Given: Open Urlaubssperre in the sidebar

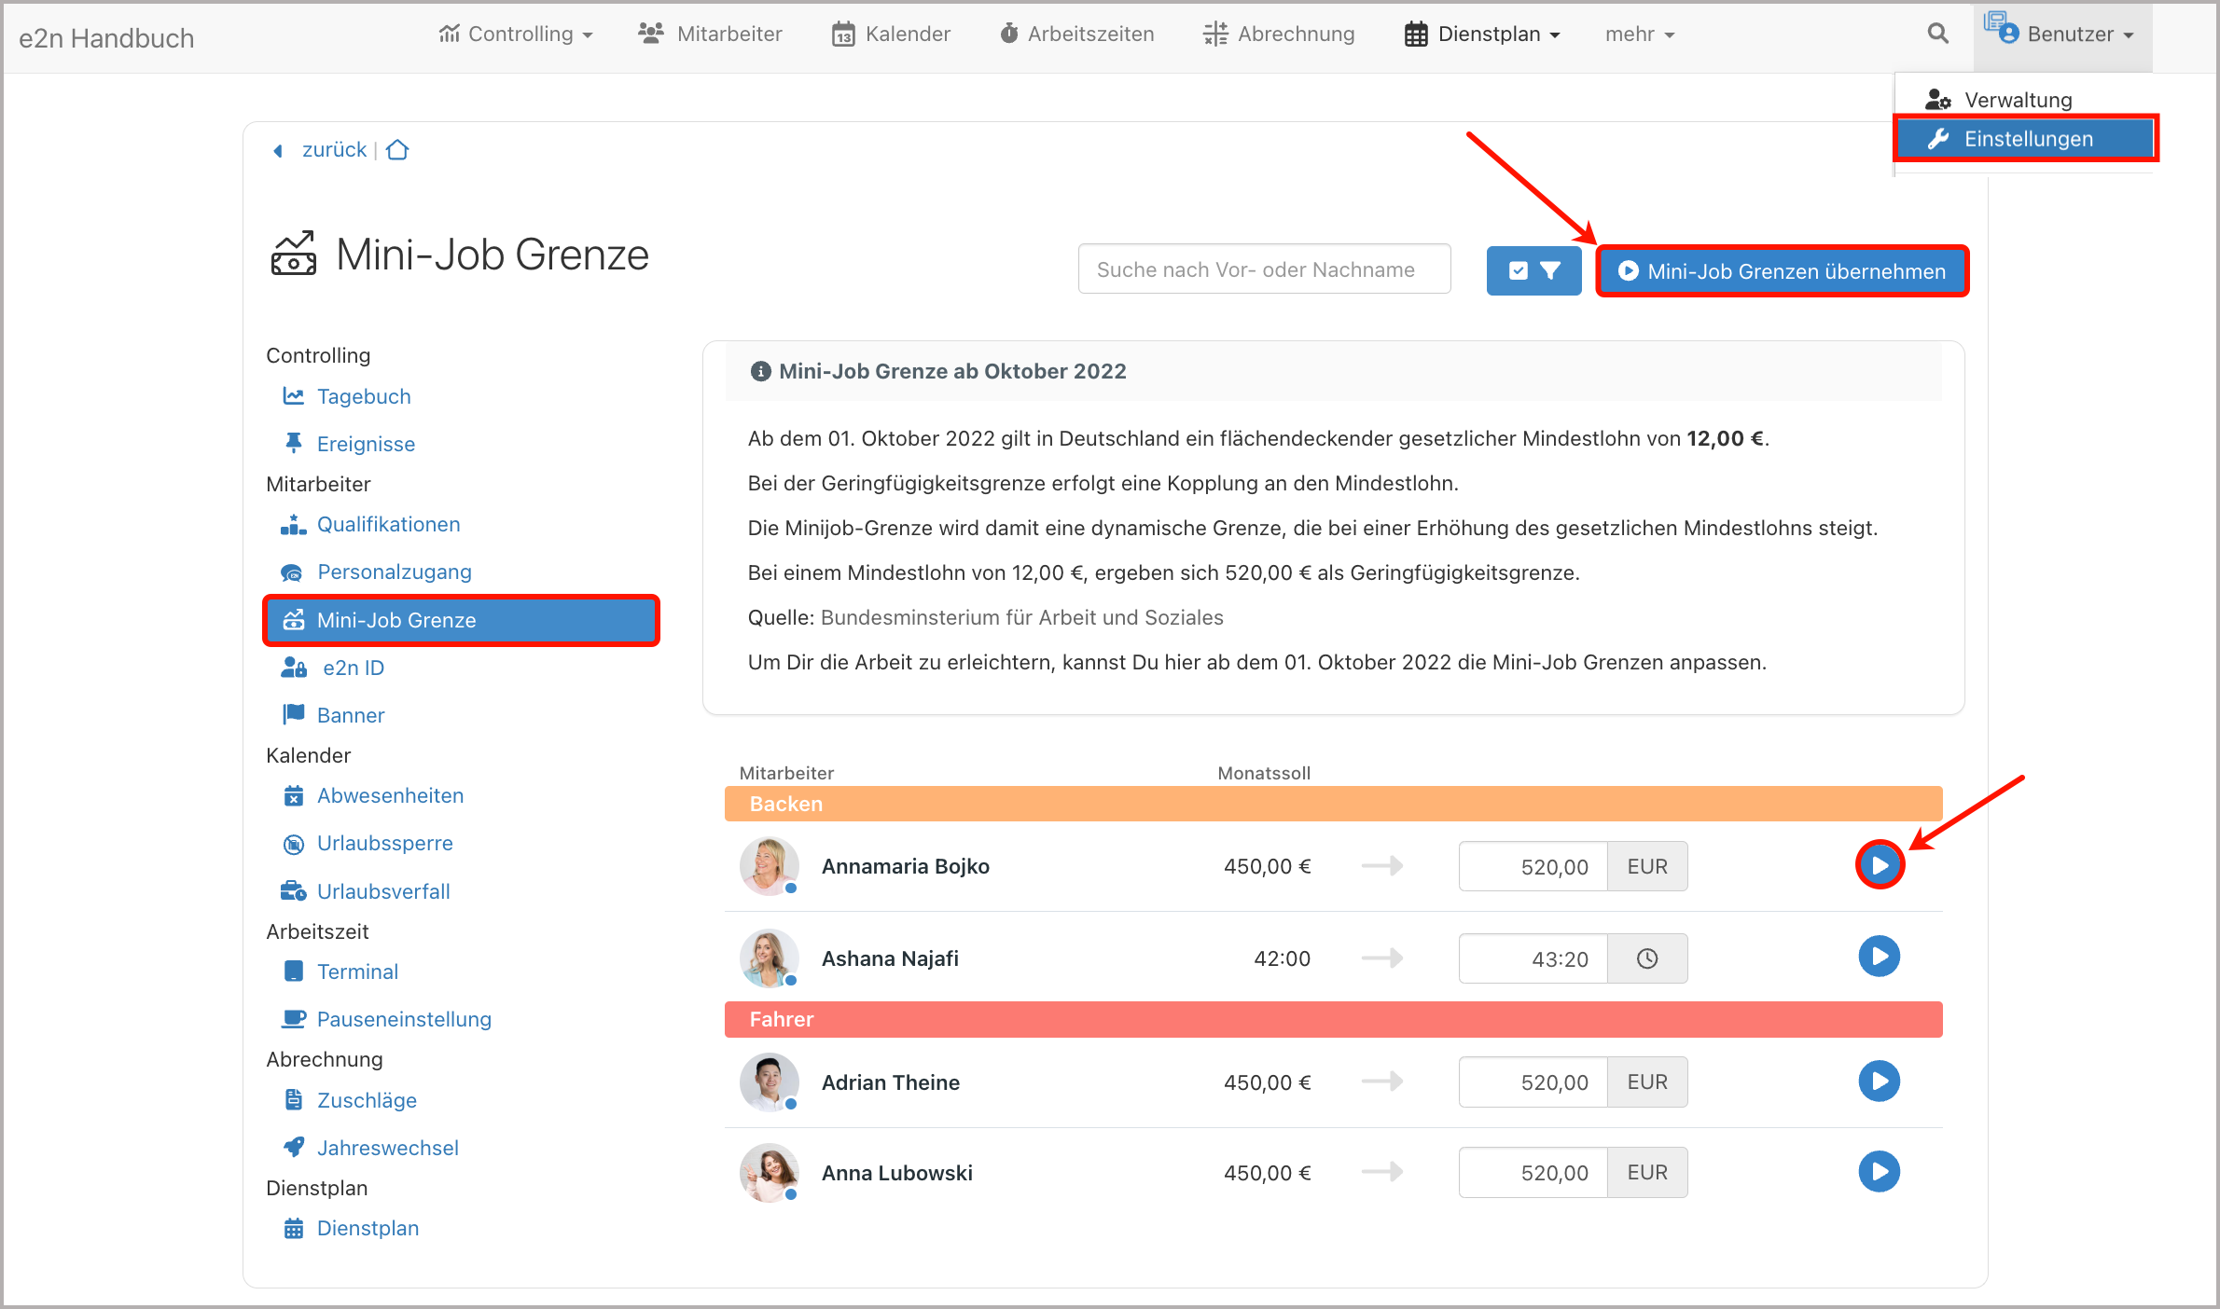Looking at the screenshot, I should point(384,843).
